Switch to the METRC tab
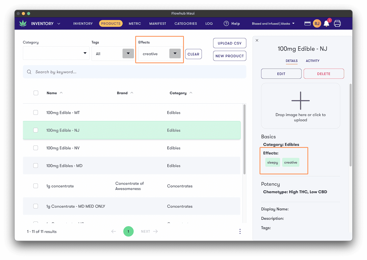The width and height of the screenshot is (367, 260). pyautogui.click(x=135, y=23)
